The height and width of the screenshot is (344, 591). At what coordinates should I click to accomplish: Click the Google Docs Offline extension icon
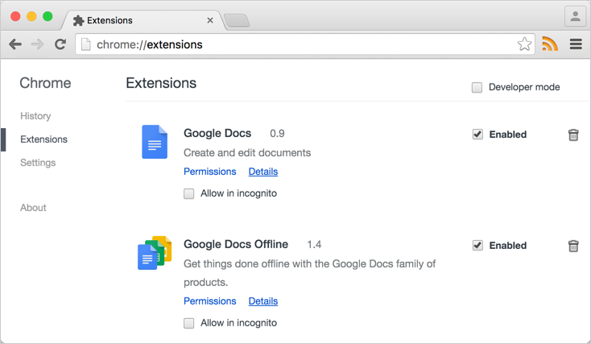(x=155, y=253)
